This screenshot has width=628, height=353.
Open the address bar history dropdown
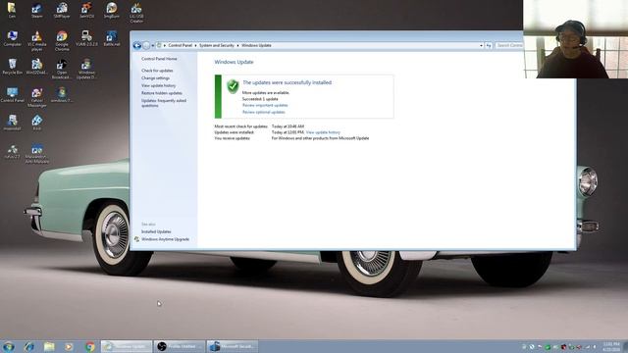(481, 46)
